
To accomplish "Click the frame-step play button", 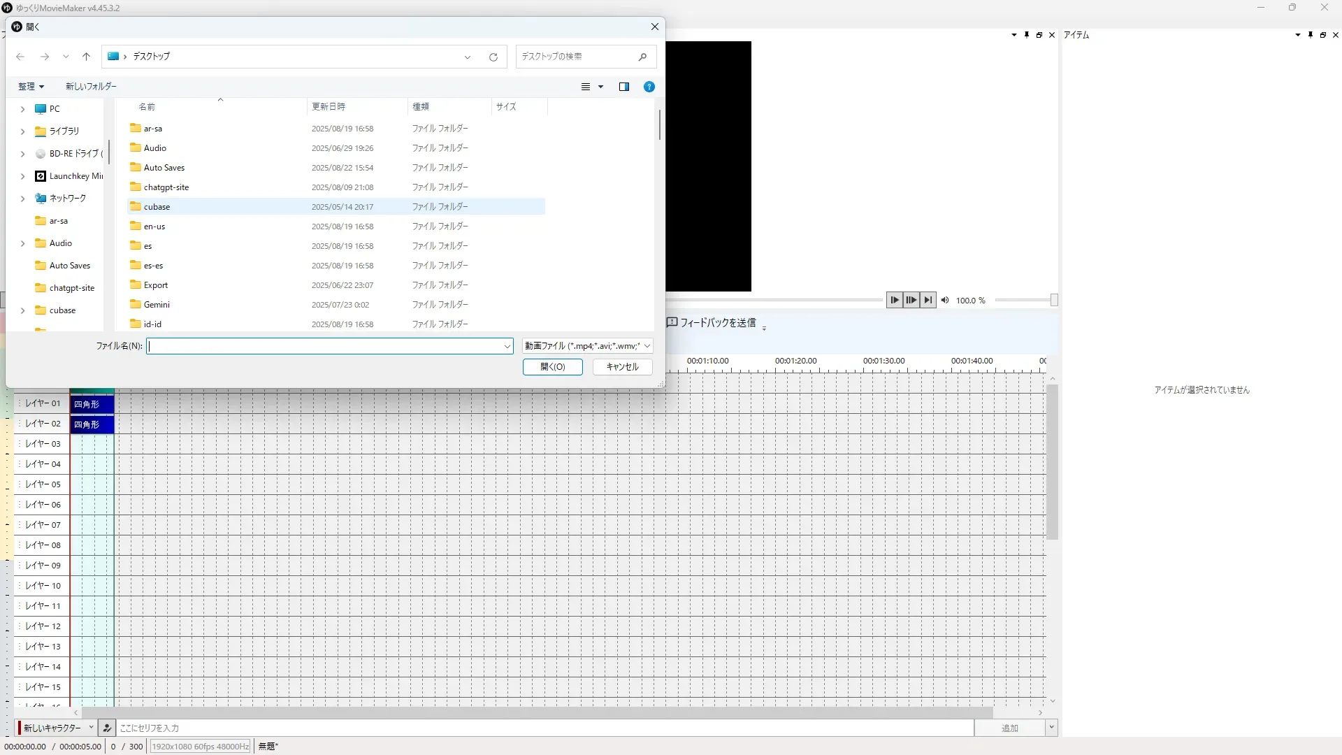I will pyautogui.click(x=911, y=300).
